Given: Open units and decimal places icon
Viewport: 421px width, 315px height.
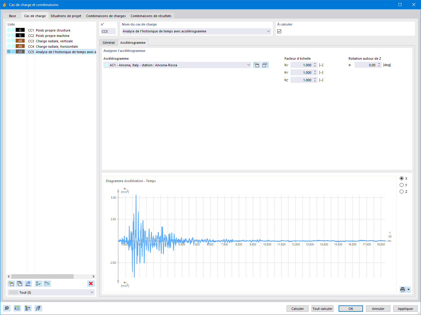Looking at the screenshot, I should [x=17, y=308].
